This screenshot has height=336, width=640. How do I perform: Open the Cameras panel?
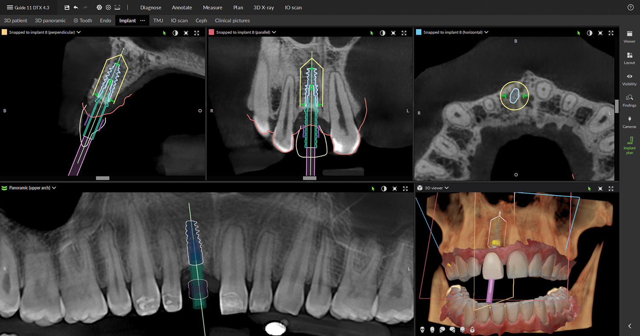click(x=629, y=122)
